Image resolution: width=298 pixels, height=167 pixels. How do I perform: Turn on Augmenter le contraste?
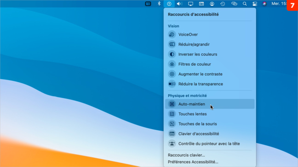pos(210,74)
